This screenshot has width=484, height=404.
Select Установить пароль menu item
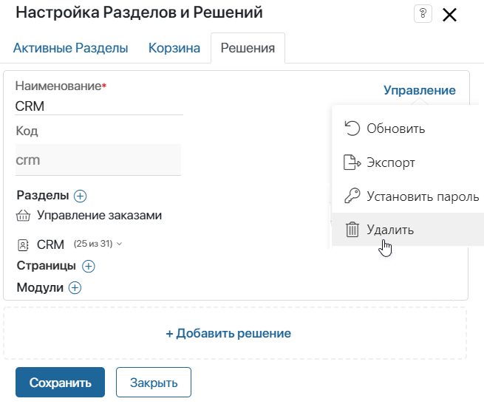click(408, 196)
